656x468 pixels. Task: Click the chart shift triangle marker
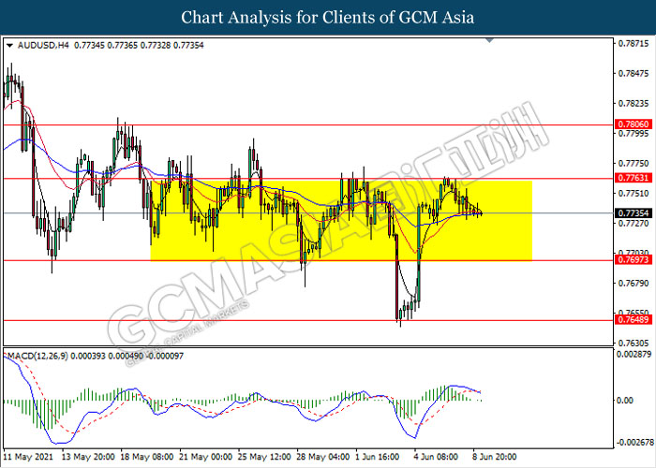(x=489, y=40)
